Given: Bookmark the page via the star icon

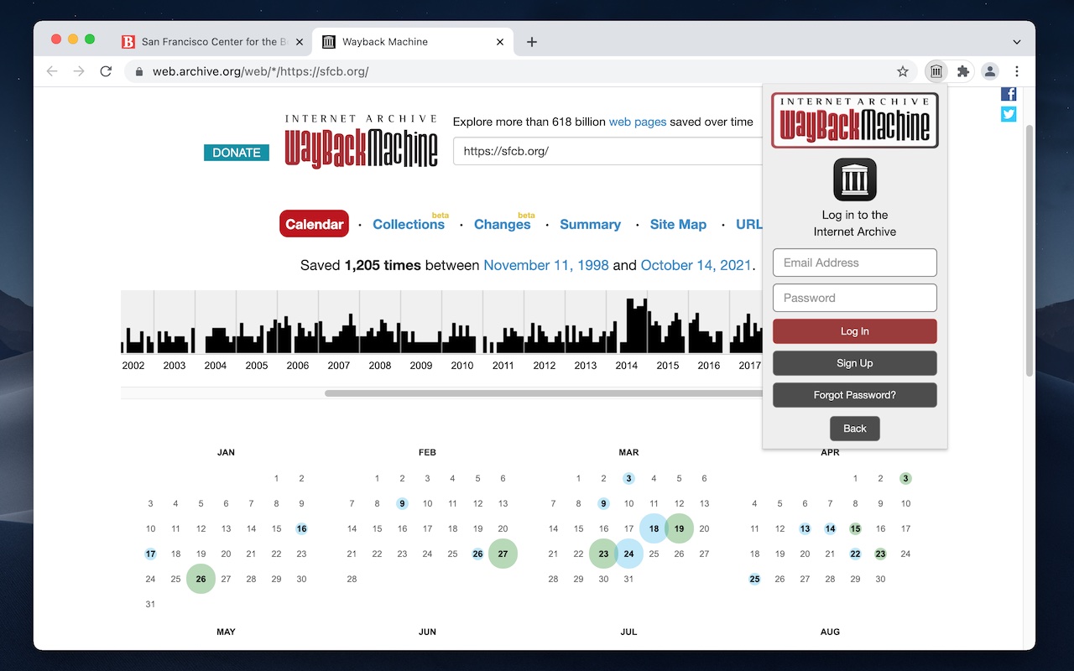Looking at the screenshot, I should click(902, 71).
